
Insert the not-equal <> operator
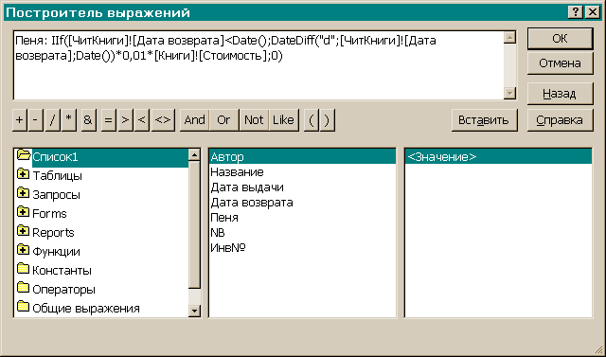[x=163, y=120]
